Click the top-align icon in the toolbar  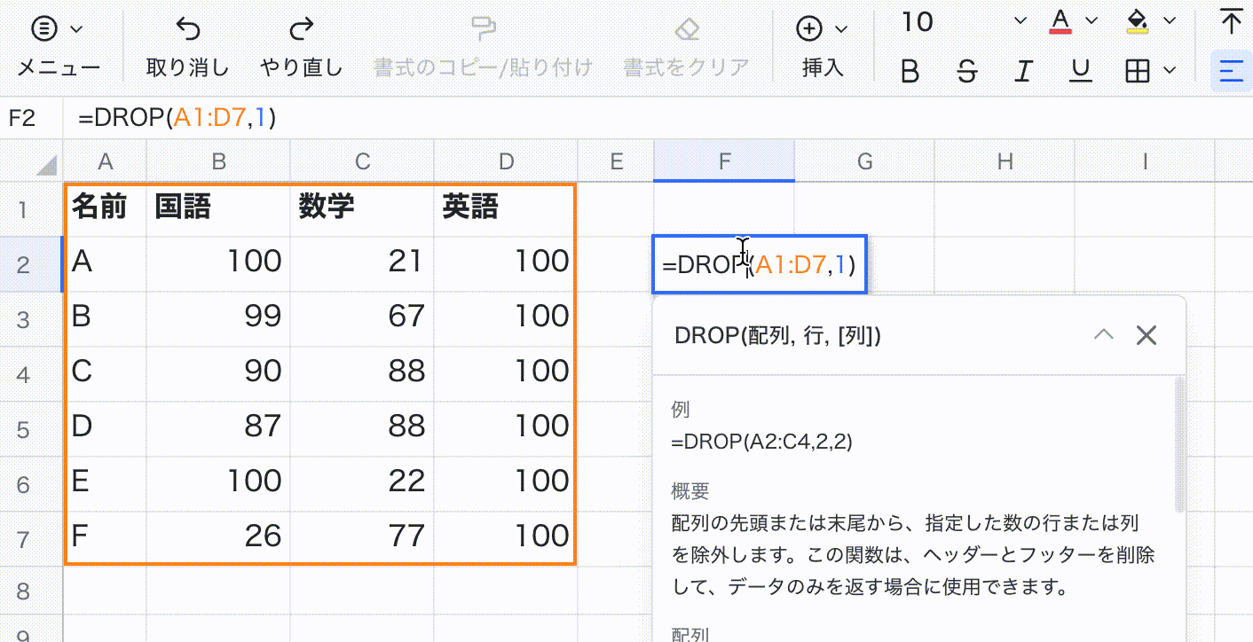[1231, 22]
